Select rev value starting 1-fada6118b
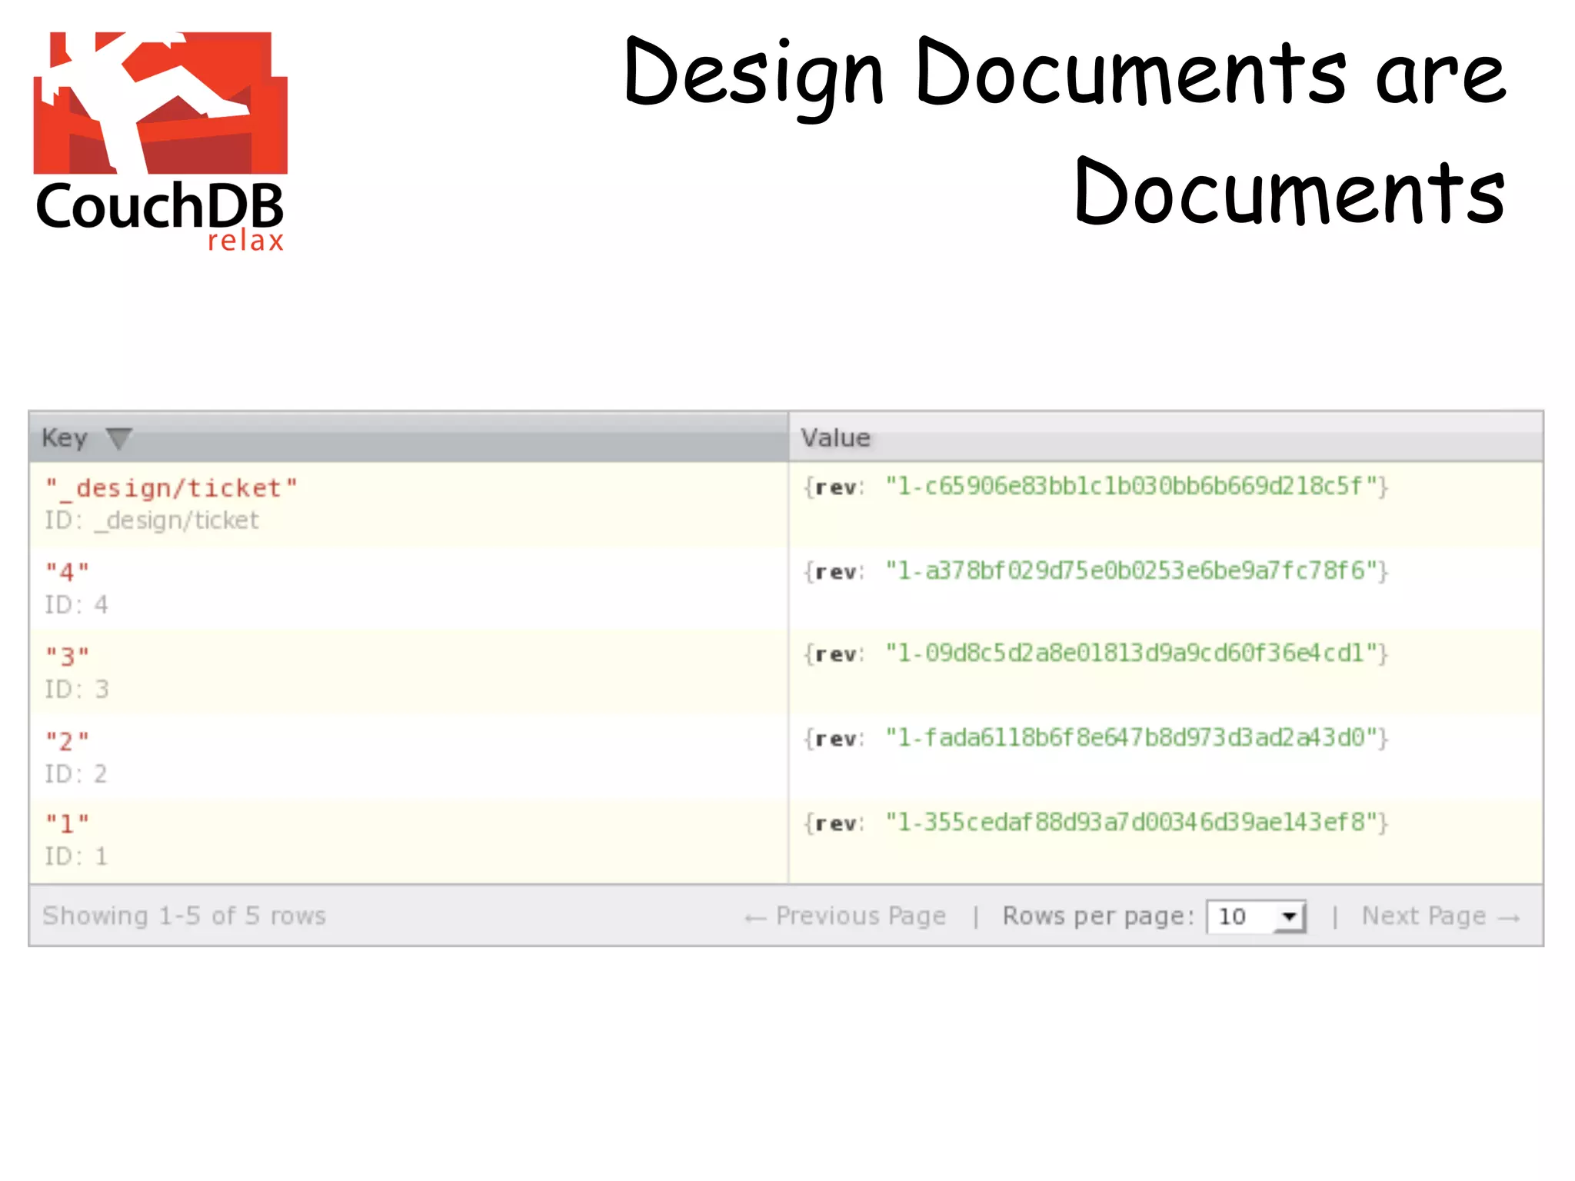Screen dimensions: 1575x1181 coord(1132,738)
